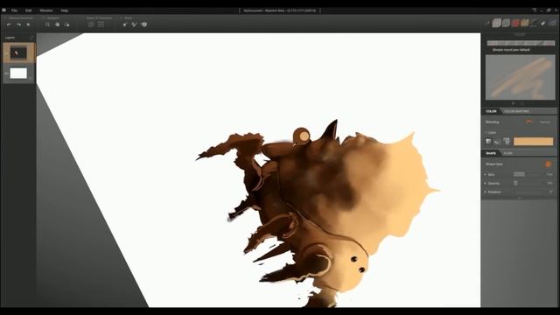The width and height of the screenshot is (560, 315).
Task: Click the small icon right of Redo
Action: (28, 24)
